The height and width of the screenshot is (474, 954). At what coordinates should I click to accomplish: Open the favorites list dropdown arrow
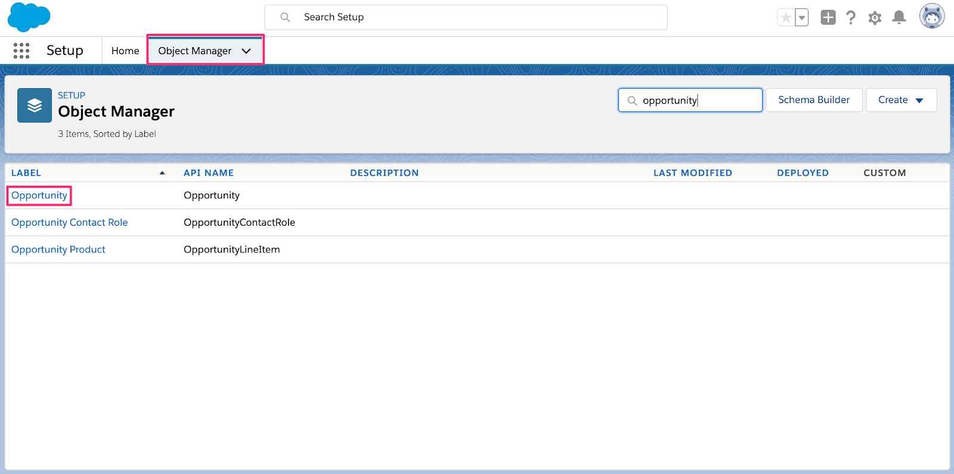point(802,18)
